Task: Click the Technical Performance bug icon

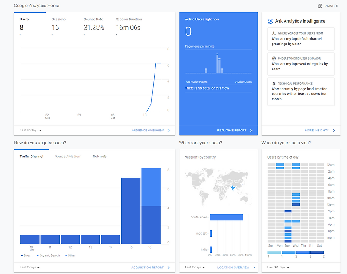Action: pos(274,83)
